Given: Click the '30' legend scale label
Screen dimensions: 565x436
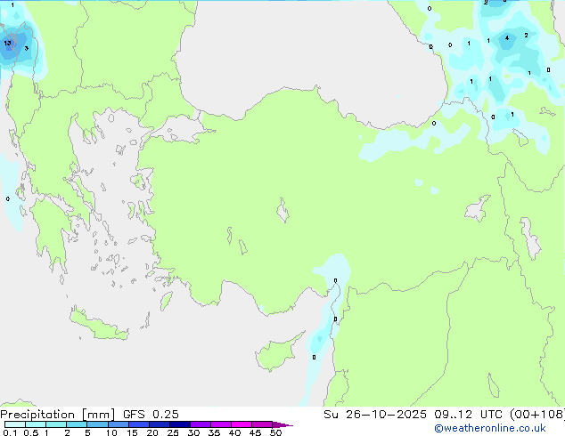Looking at the screenshot, I should tap(193, 432).
